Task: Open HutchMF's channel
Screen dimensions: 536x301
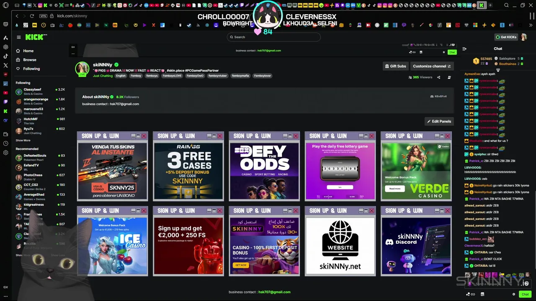Action: pos(40,121)
